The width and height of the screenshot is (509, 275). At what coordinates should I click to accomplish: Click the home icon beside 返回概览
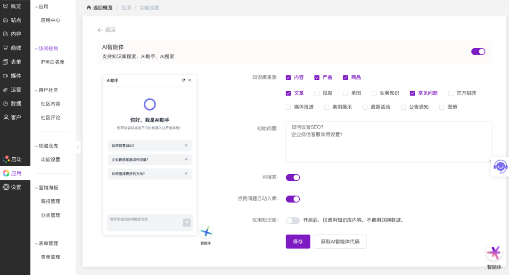(x=89, y=8)
